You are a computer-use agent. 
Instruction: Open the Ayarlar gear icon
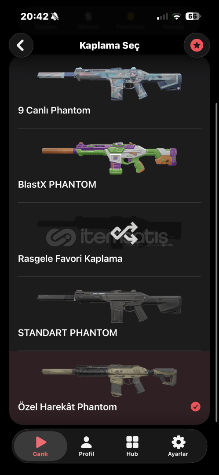(179, 442)
